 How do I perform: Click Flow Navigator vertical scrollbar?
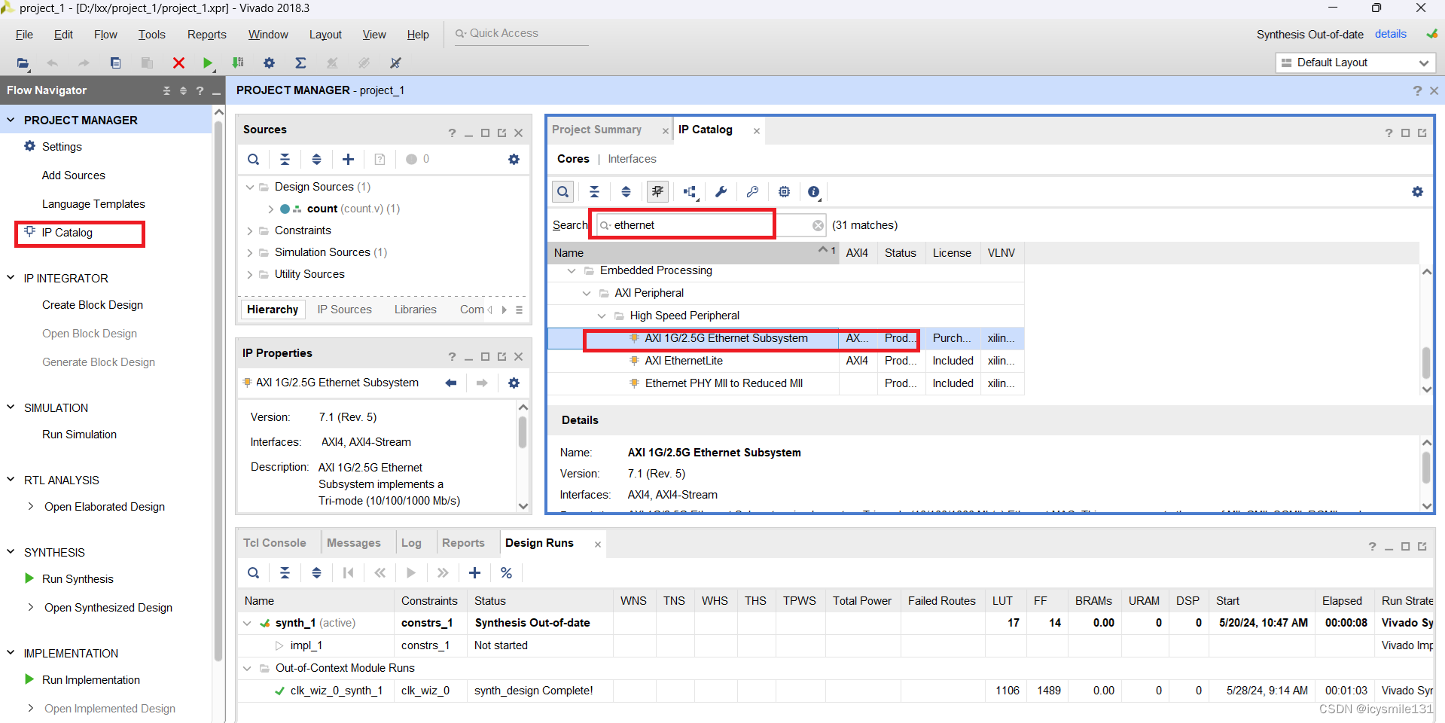(x=218, y=392)
